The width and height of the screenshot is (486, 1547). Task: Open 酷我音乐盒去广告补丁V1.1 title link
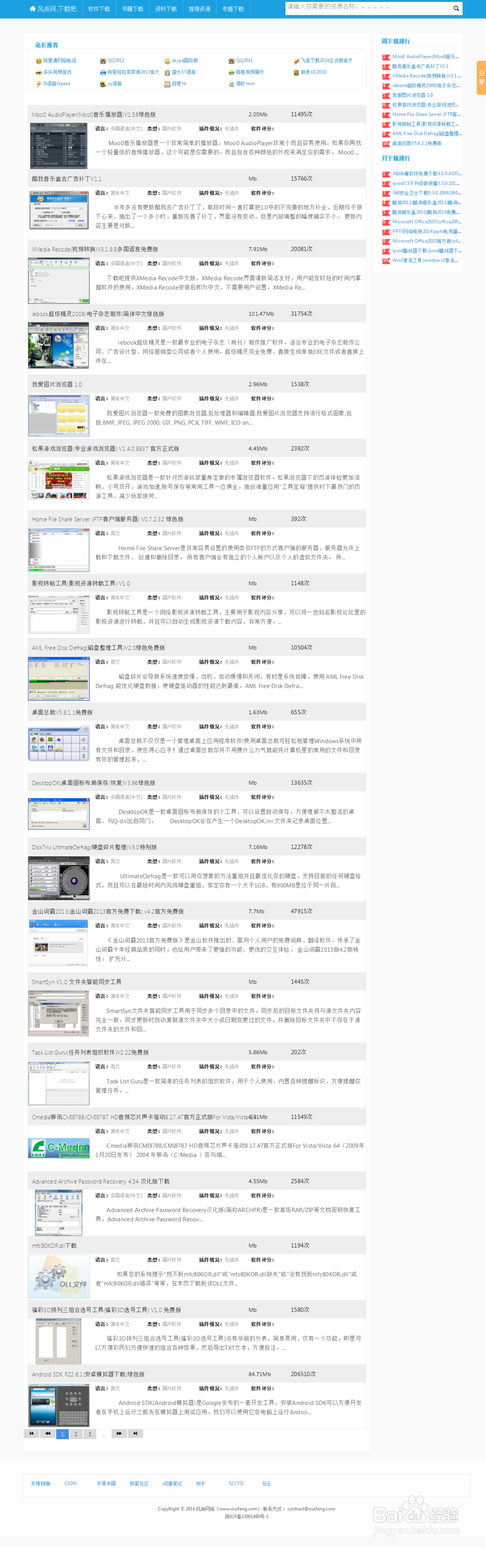[x=67, y=179]
